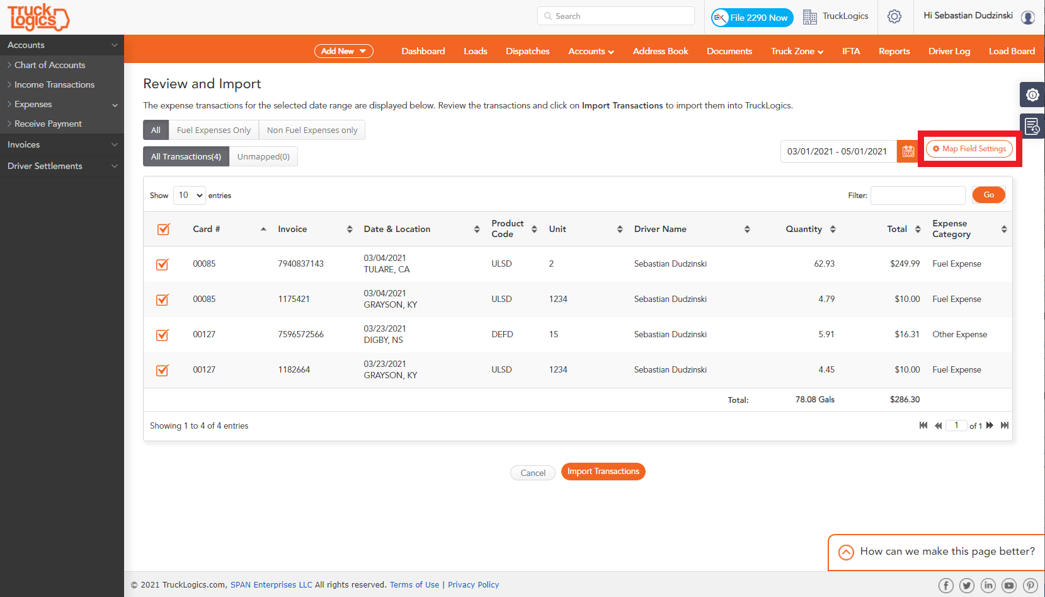Click the page number box
Viewport: 1045px width, 597px height.
[956, 426]
